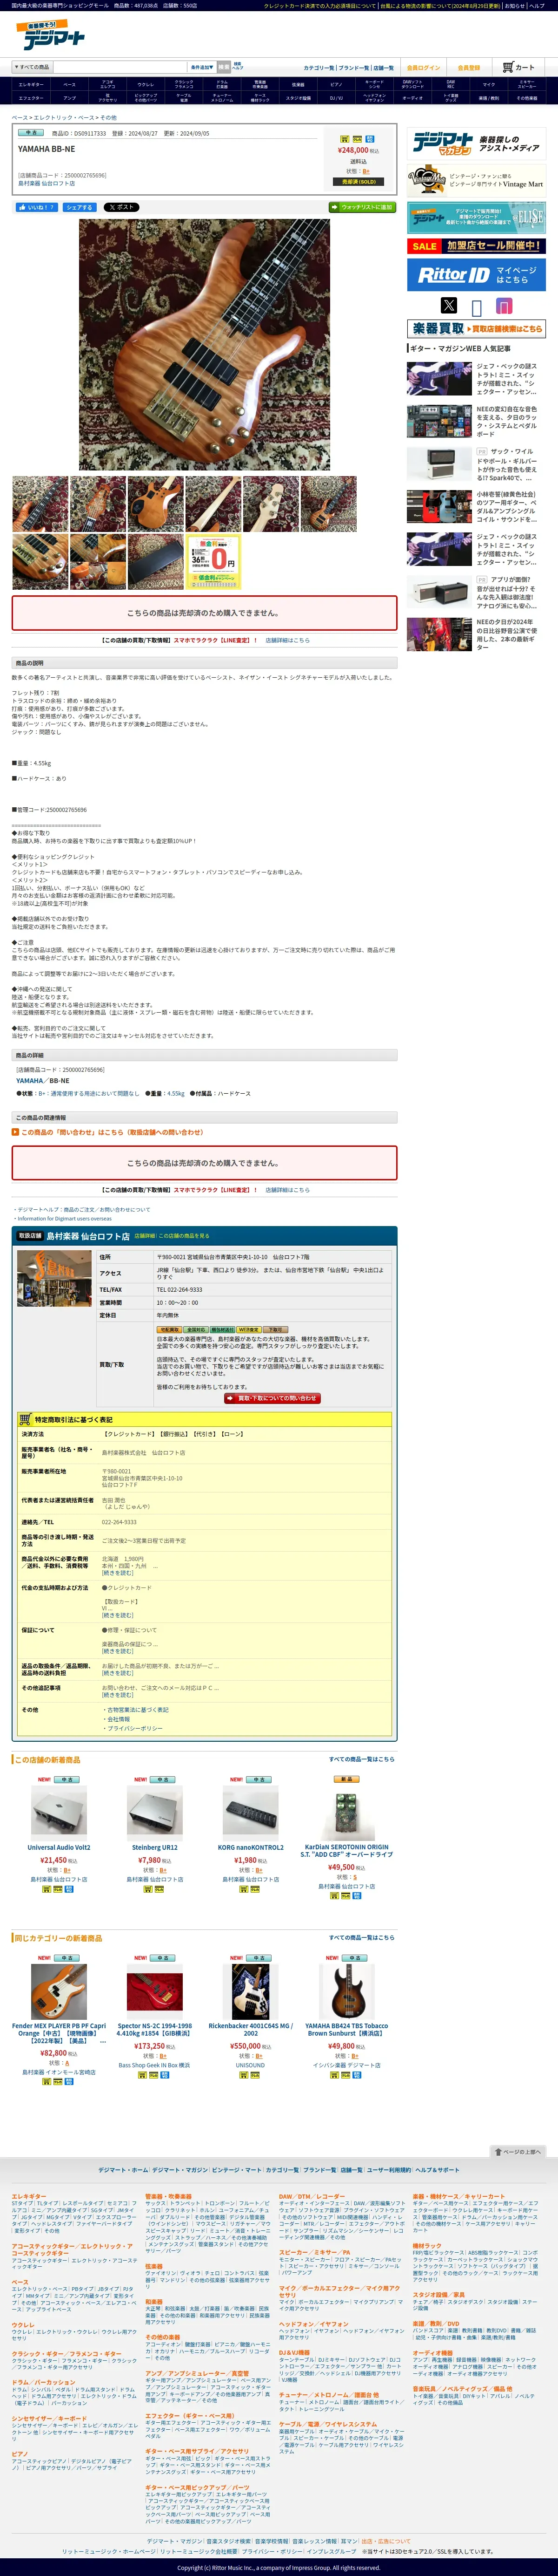The height and width of the screenshot is (2576, 558).
Task: Open Information for Digimart users overseas
Action: 65,1218
